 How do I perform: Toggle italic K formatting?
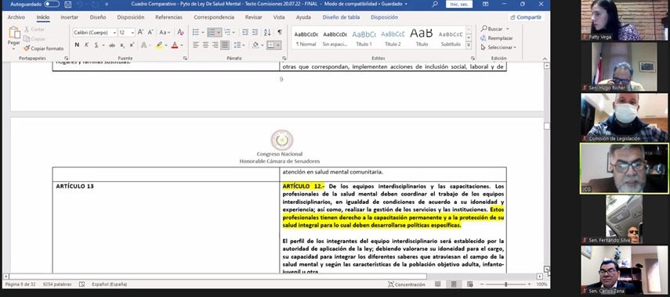click(87, 45)
